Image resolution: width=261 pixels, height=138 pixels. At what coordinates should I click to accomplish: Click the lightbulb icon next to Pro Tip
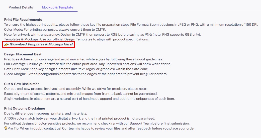click(6, 129)
